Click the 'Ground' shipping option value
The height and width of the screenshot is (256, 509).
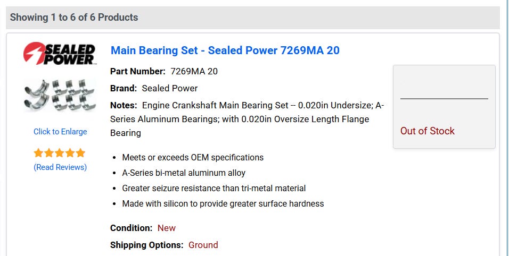coord(203,245)
